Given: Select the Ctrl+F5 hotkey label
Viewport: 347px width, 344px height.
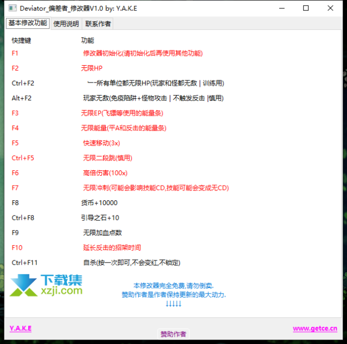Looking at the screenshot, I should (x=23, y=158).
